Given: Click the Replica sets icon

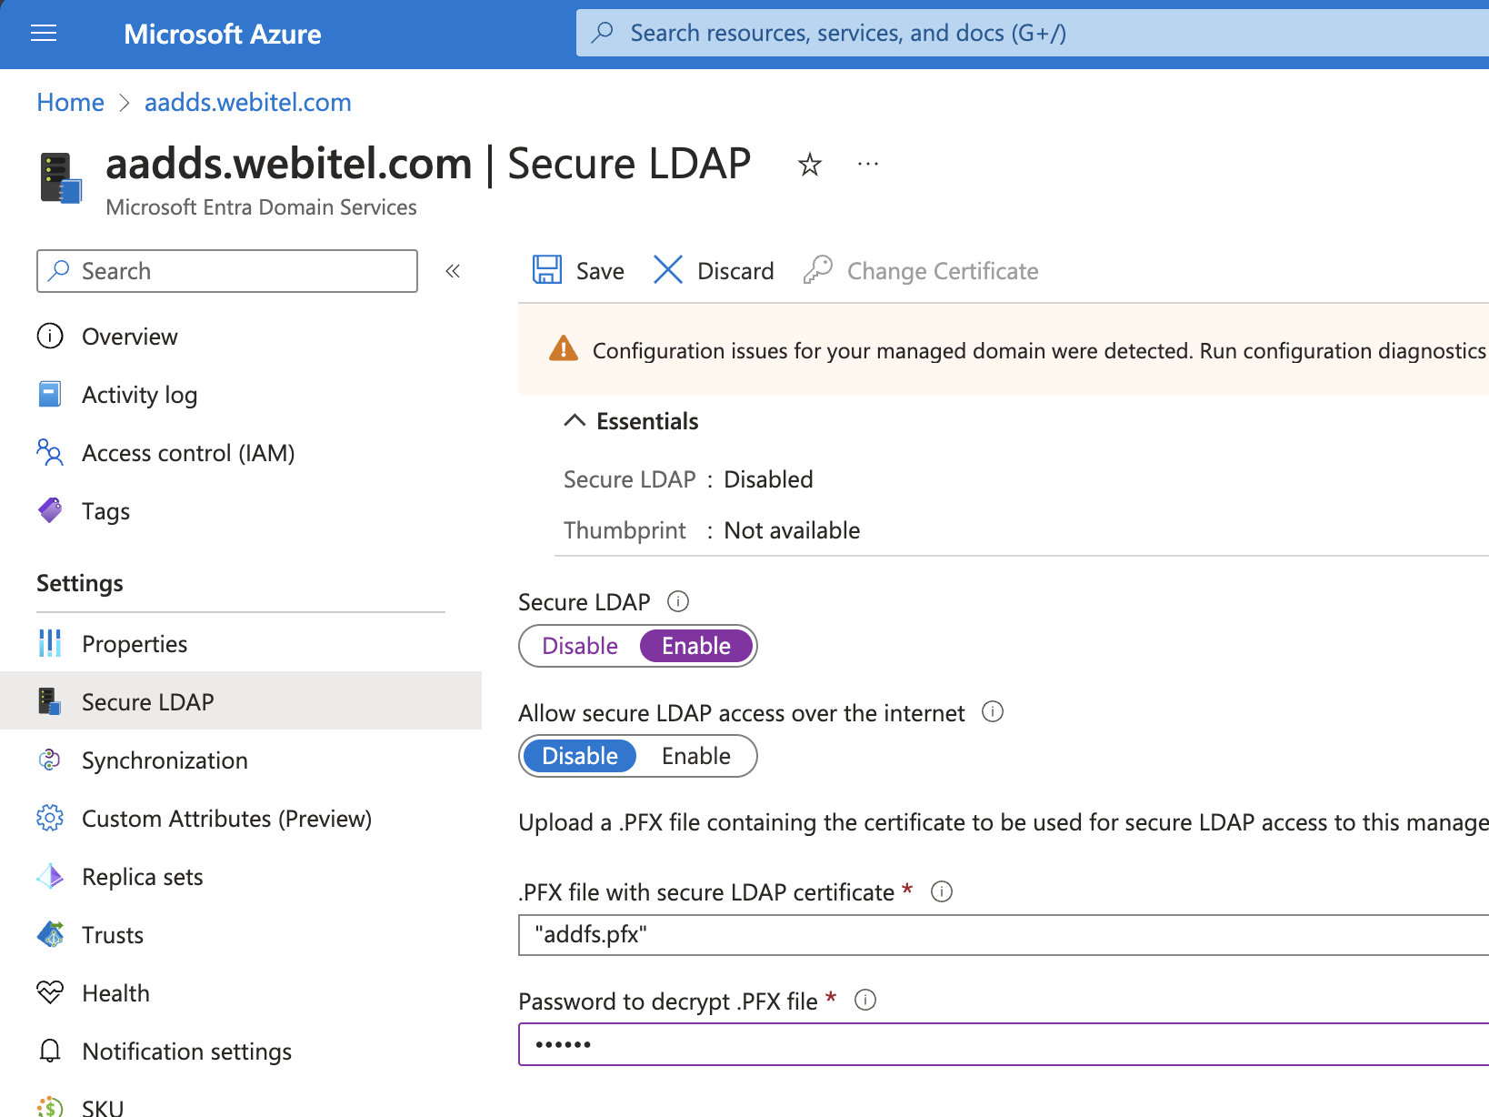Looking at the screenshot, I should pyautogui.click(x=50, y=876).
